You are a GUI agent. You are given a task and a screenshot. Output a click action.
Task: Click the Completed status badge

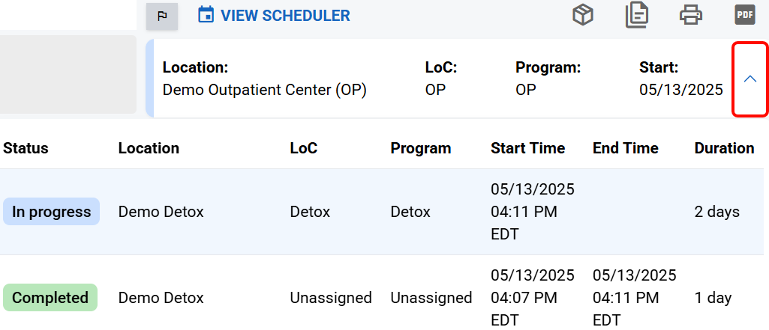pos(50,298)
